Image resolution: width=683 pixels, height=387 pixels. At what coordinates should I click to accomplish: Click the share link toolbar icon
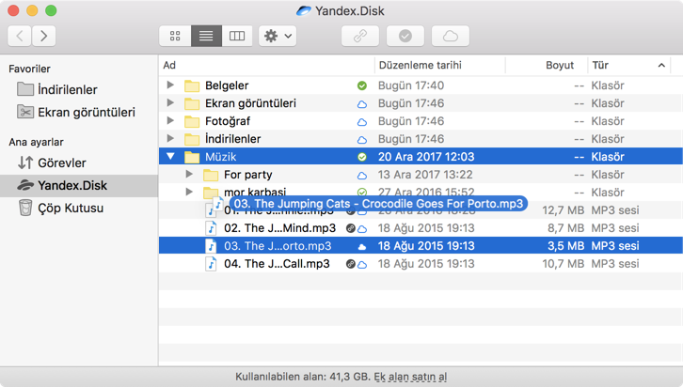click(x=359, y=36)
